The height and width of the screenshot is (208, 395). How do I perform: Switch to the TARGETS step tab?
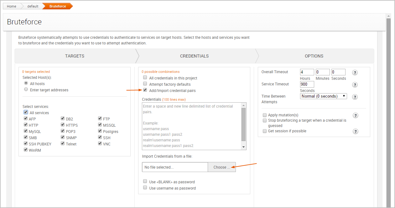(x=75, y=56)
